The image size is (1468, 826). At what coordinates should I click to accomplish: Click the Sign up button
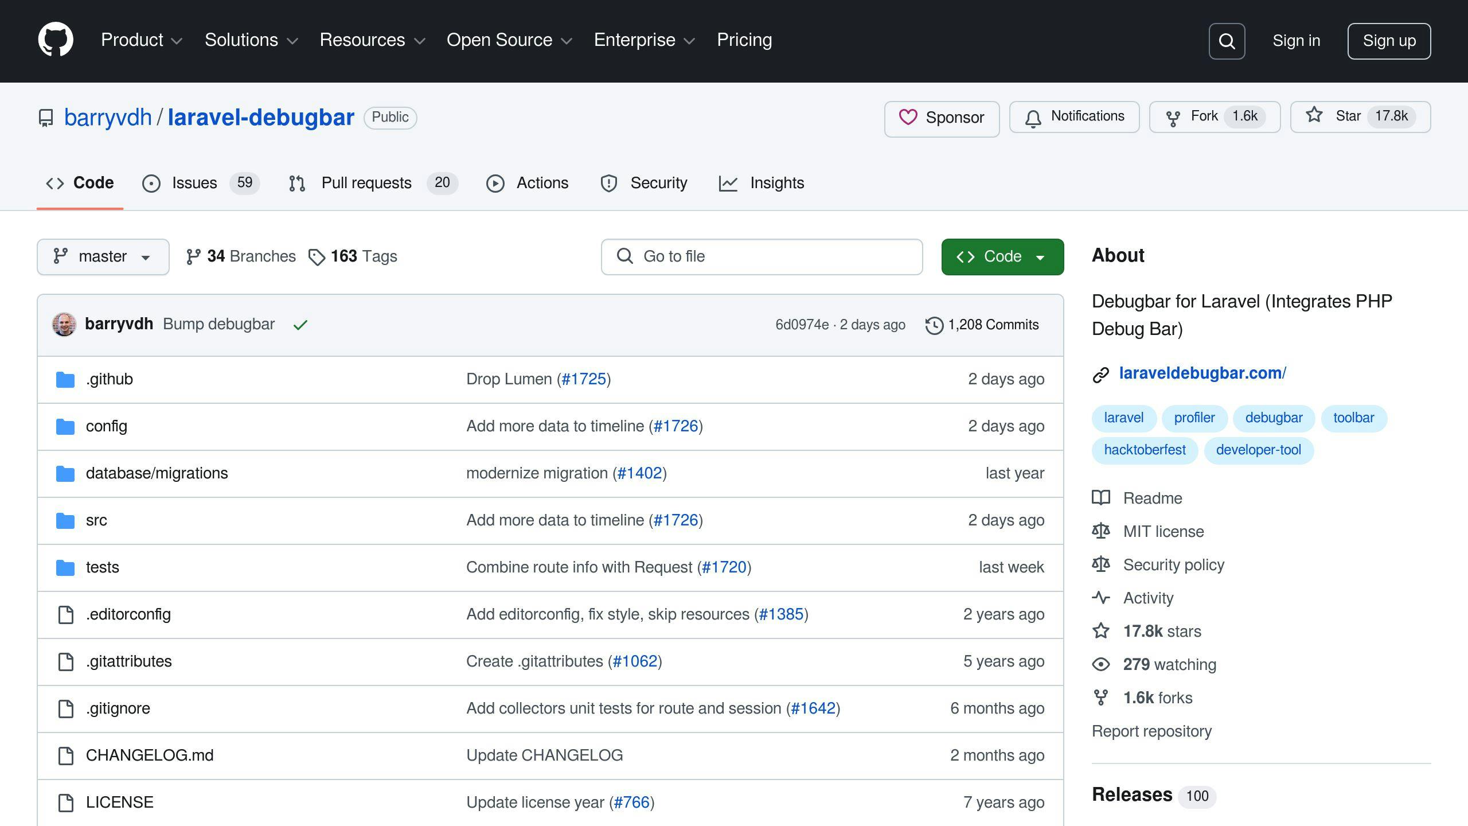click(1388, 41)
